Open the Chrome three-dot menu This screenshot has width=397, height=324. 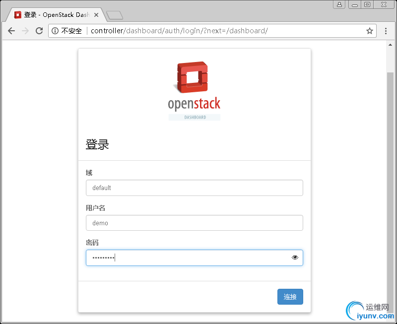click(x=386, y=31)
